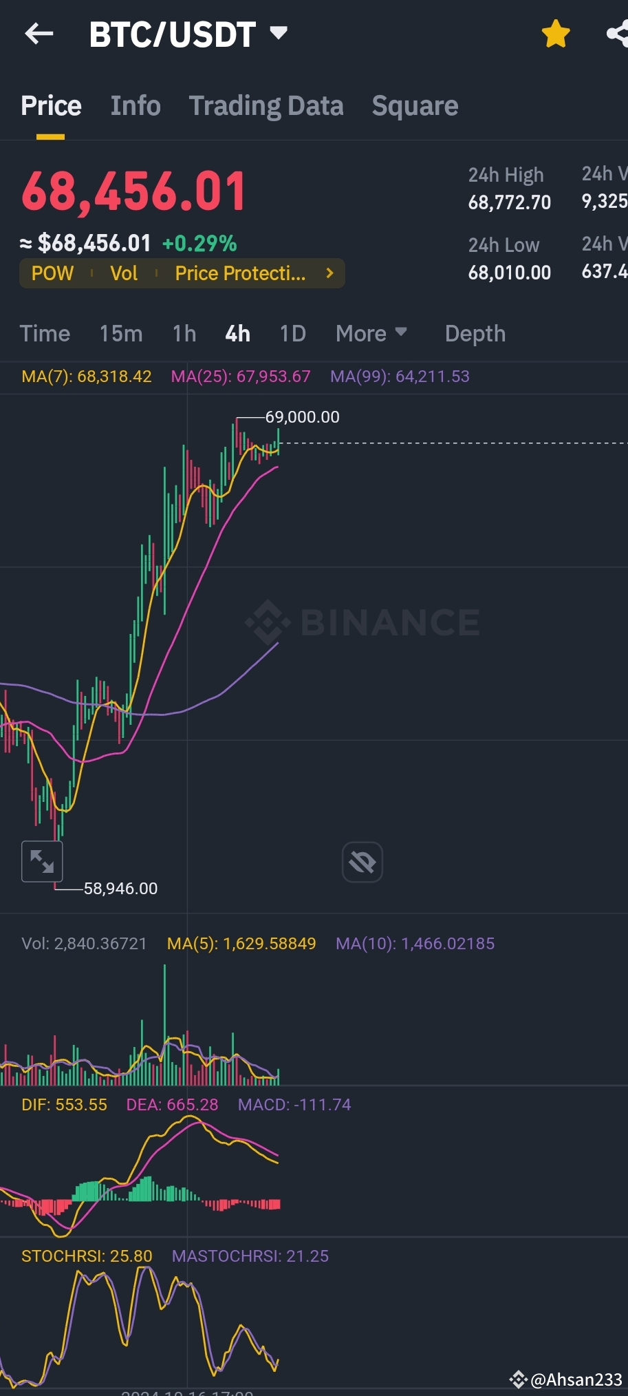
Task: Tap the back arrow icon
Action: pos(39,33)
